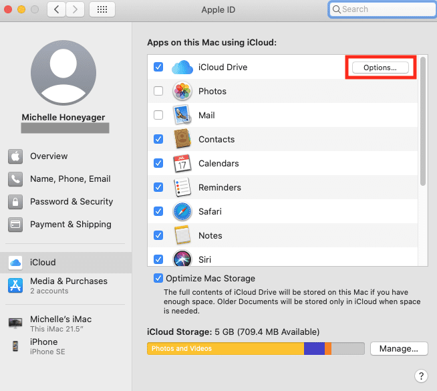Click the iCloud sidebar cloud icon
Screen dimensions: 437x391
15,263
